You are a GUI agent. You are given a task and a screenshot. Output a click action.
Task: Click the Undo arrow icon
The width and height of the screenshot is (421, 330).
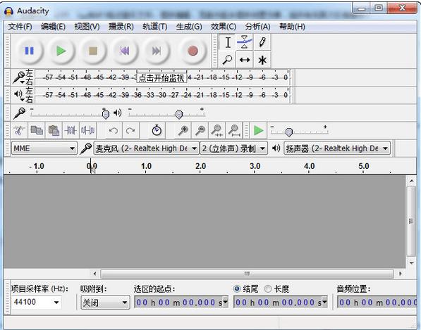pyautogui.click(x=114, y=130)
